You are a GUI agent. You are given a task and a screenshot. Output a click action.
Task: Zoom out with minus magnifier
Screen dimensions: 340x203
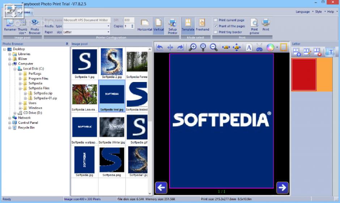point(213,47)
